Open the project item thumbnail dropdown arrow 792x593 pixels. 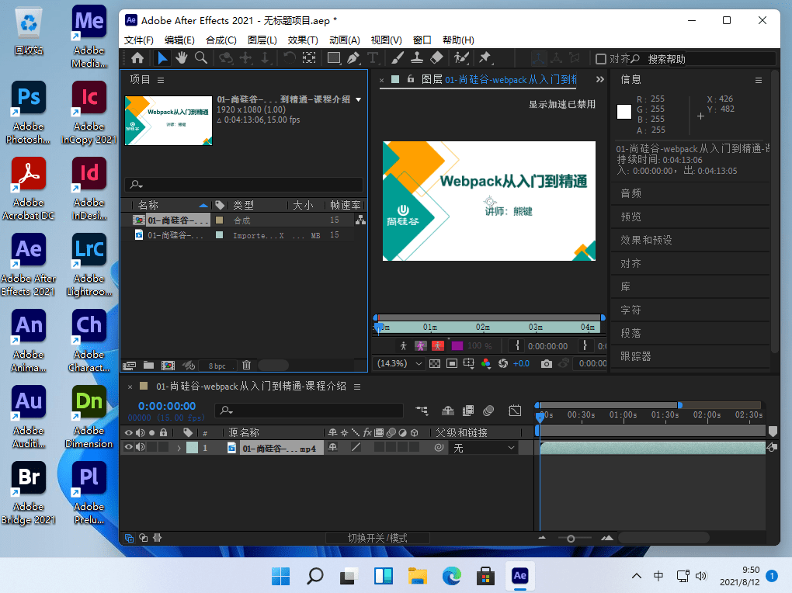point(359,99)
